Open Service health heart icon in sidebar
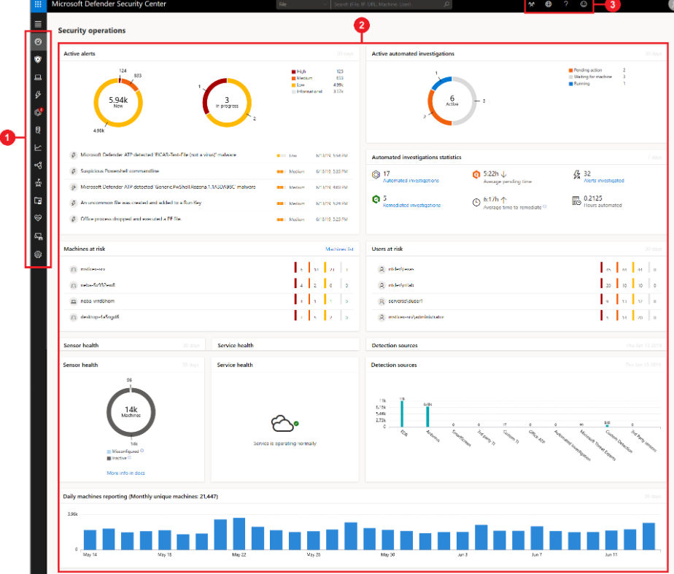This screenshot has width=674, height=574. (x=38, y=218)
